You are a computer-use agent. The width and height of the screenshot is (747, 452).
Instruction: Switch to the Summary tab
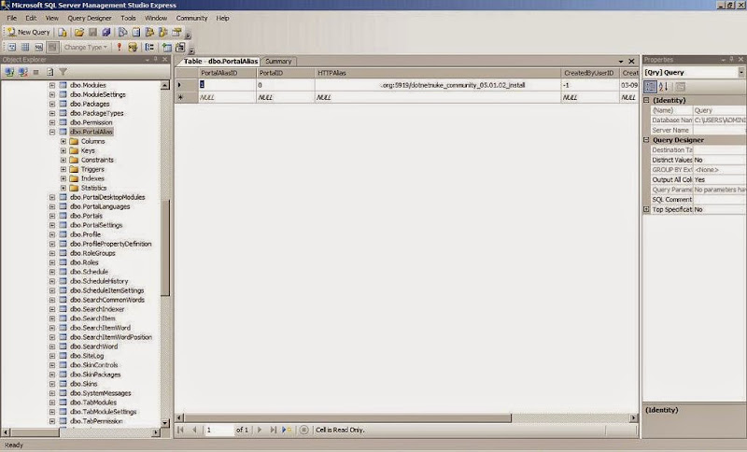[x=278, y=61]
